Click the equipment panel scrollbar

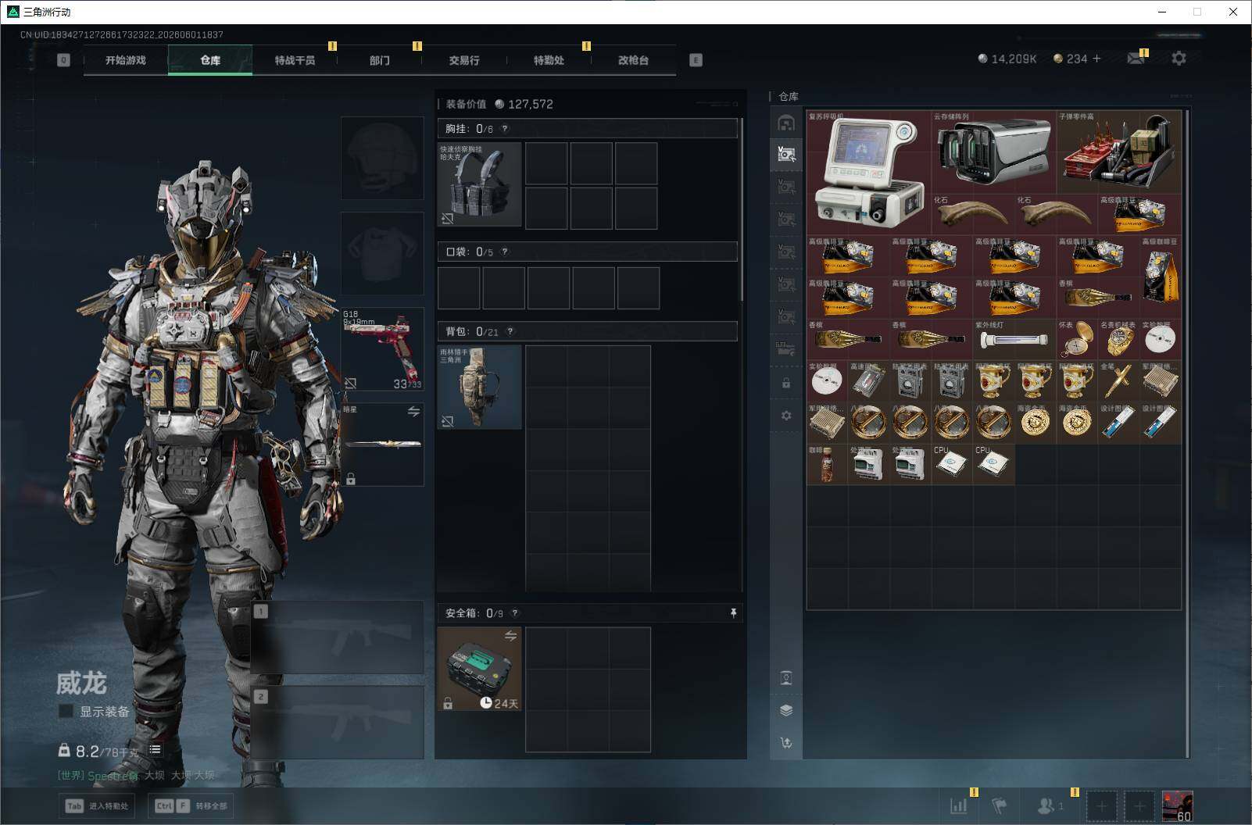point(742,209)
